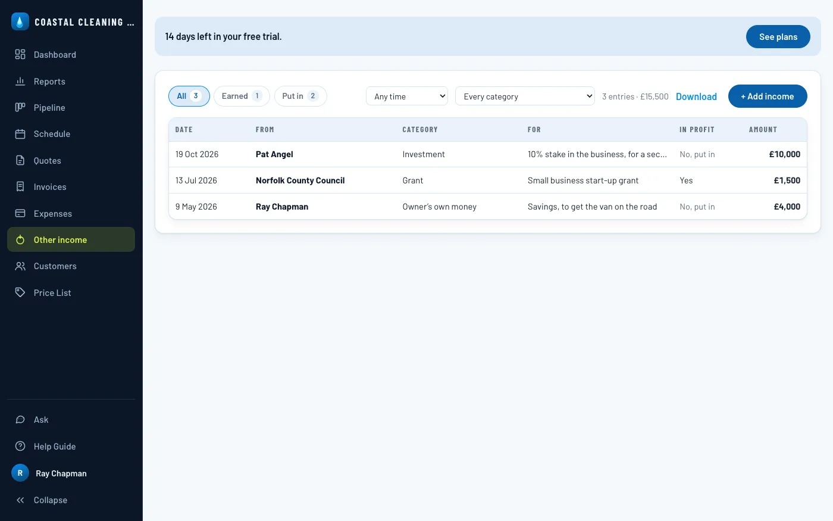Click the Investment category cell
This screenshot has width=833, height=521.
coord(424,154)
